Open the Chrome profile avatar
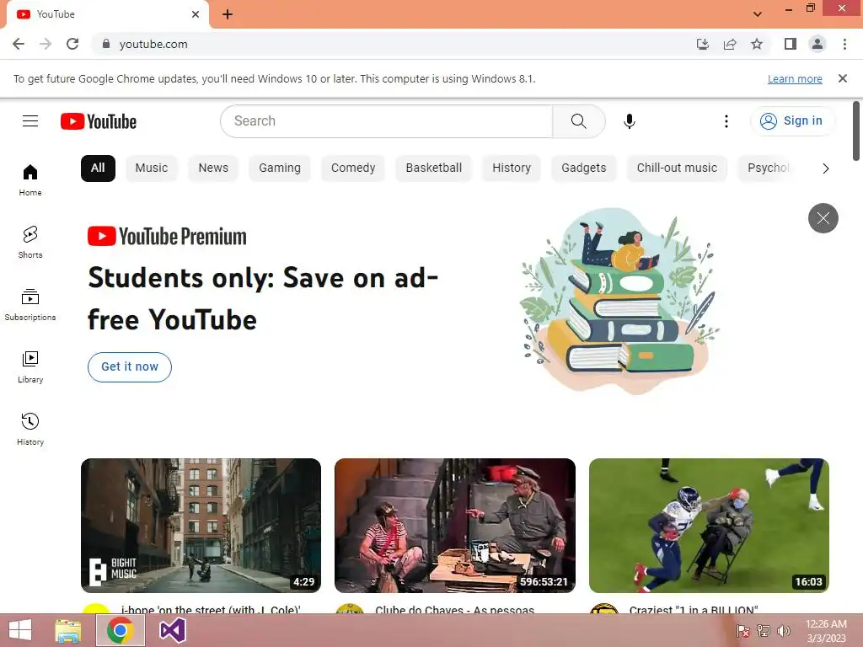 (817, 44)
